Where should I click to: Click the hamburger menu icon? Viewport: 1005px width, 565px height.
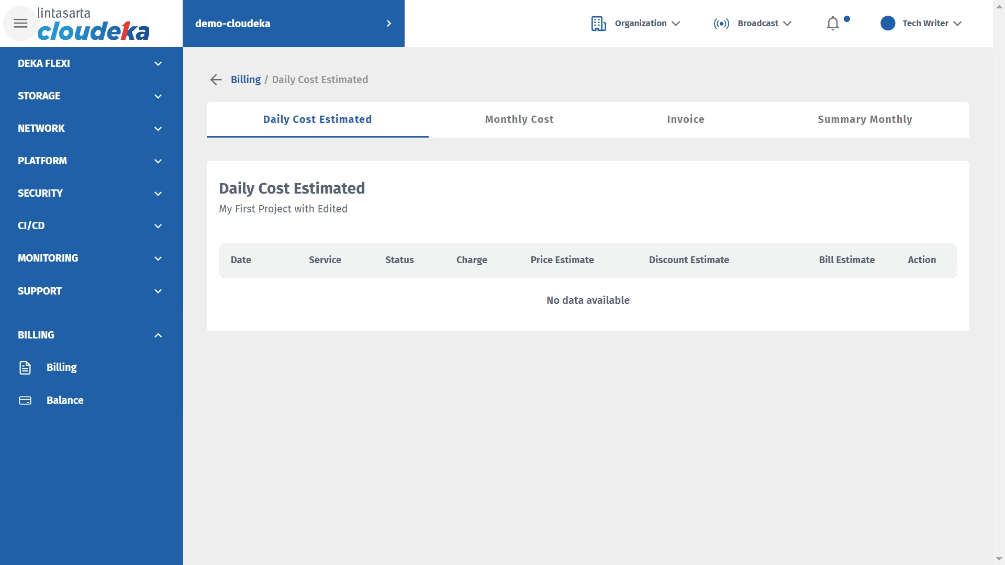pos(20,23)
